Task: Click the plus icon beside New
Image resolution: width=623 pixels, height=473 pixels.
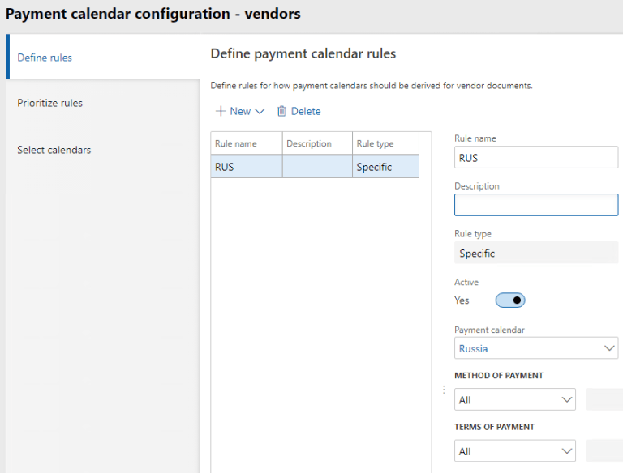Action: coord(221,111)
